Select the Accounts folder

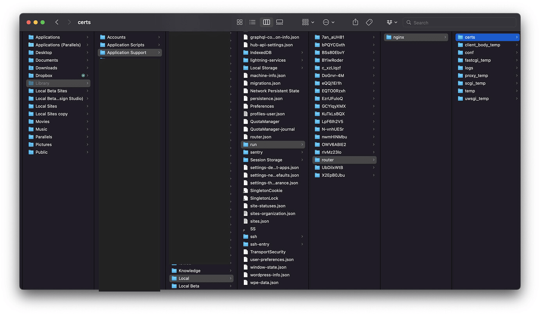pyautogui.click(x=130, y=37)
